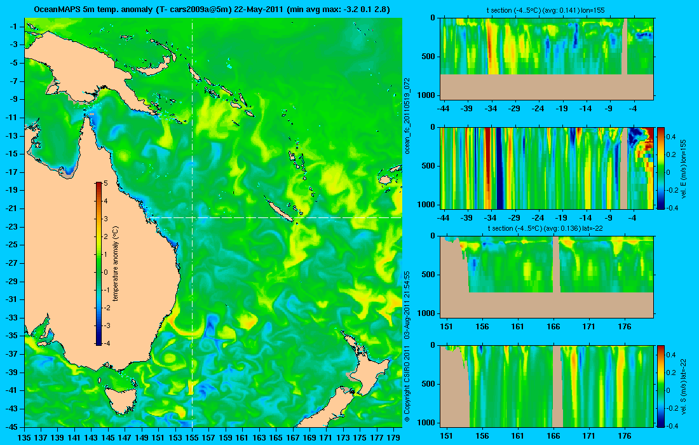The image size is (699, 445).
Task: Click the 'vel. E (m/s) lon=155' axis label
Action: pyautogui.click(x=684, y=169)
